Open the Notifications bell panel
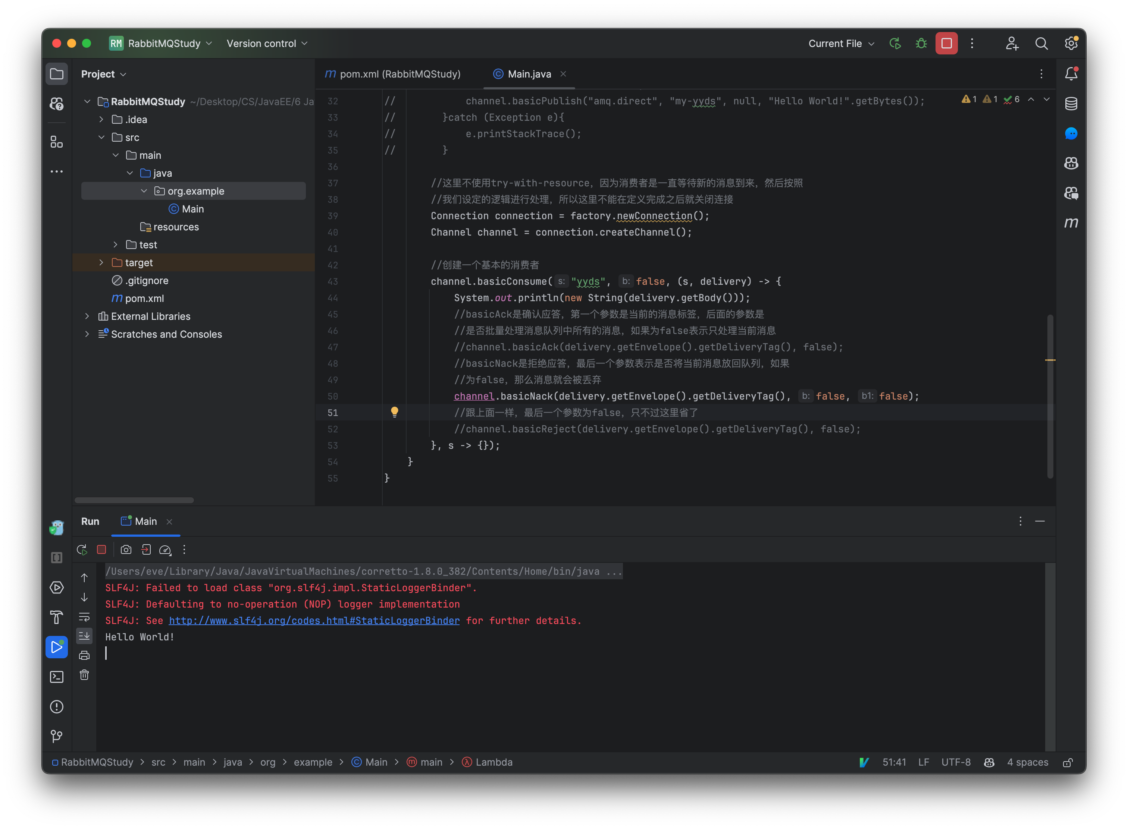Screen dimensions: 1128x829 point(1071,74)
